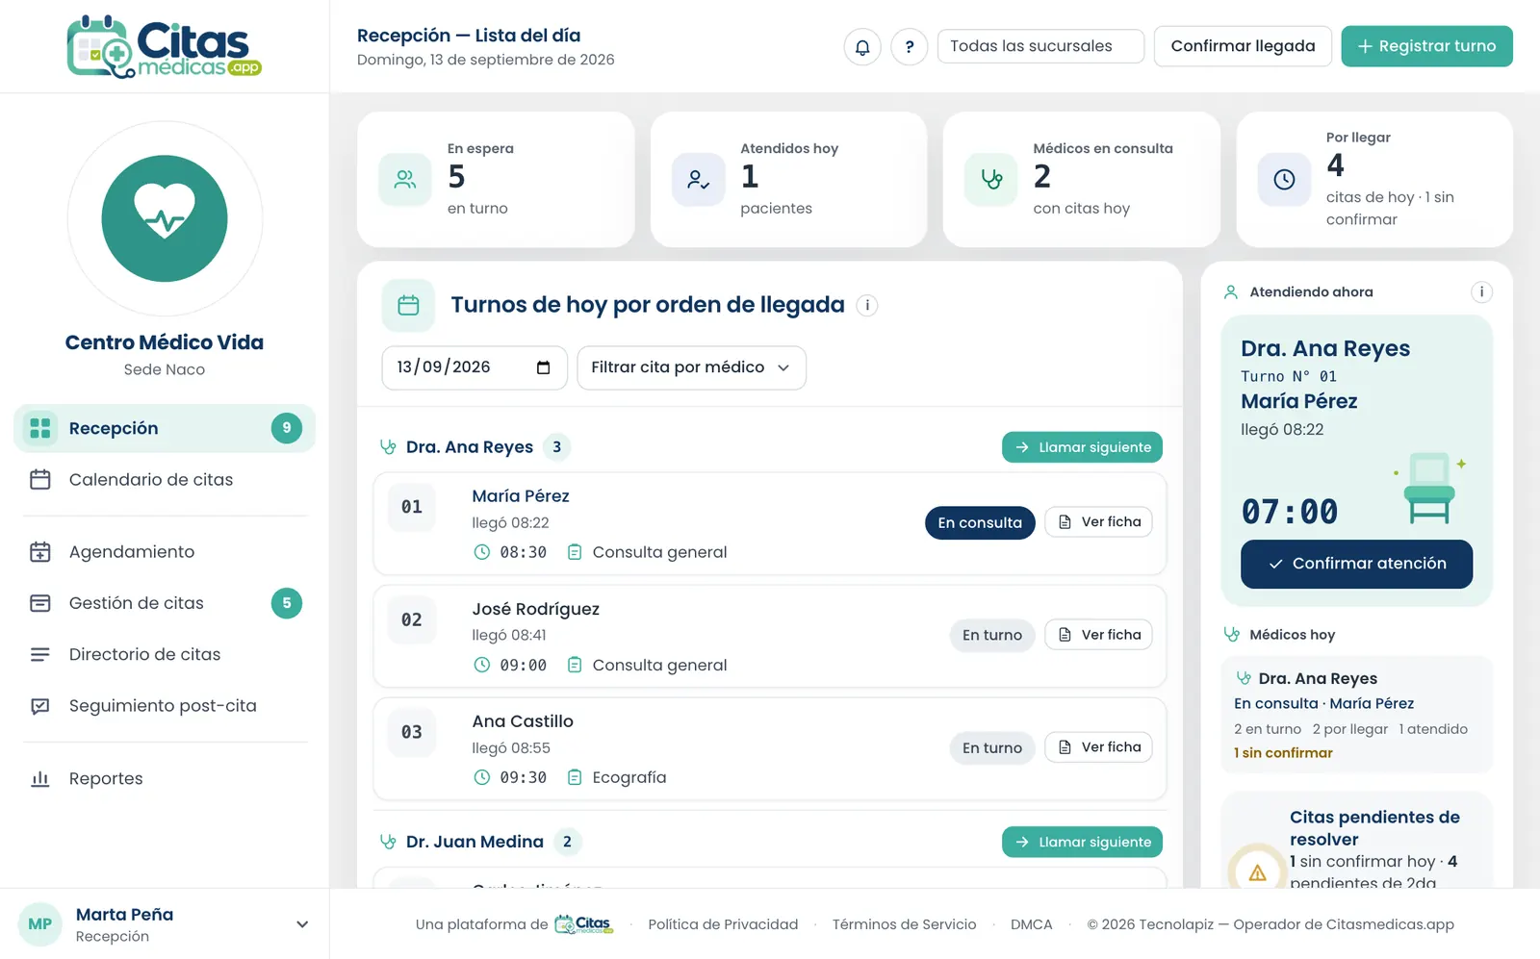Click Confirmar atención button

pyautogui.click(x=1356, y=564)
